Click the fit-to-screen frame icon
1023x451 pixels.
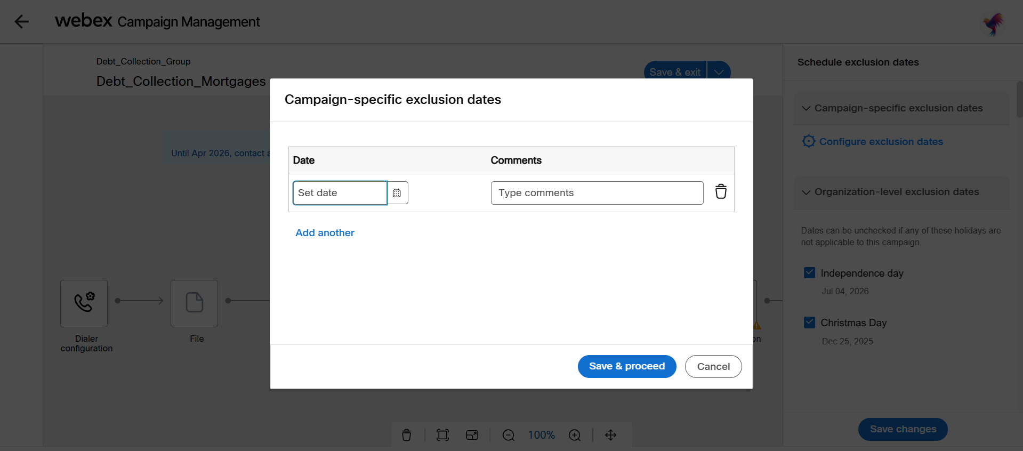click(442, 435)
